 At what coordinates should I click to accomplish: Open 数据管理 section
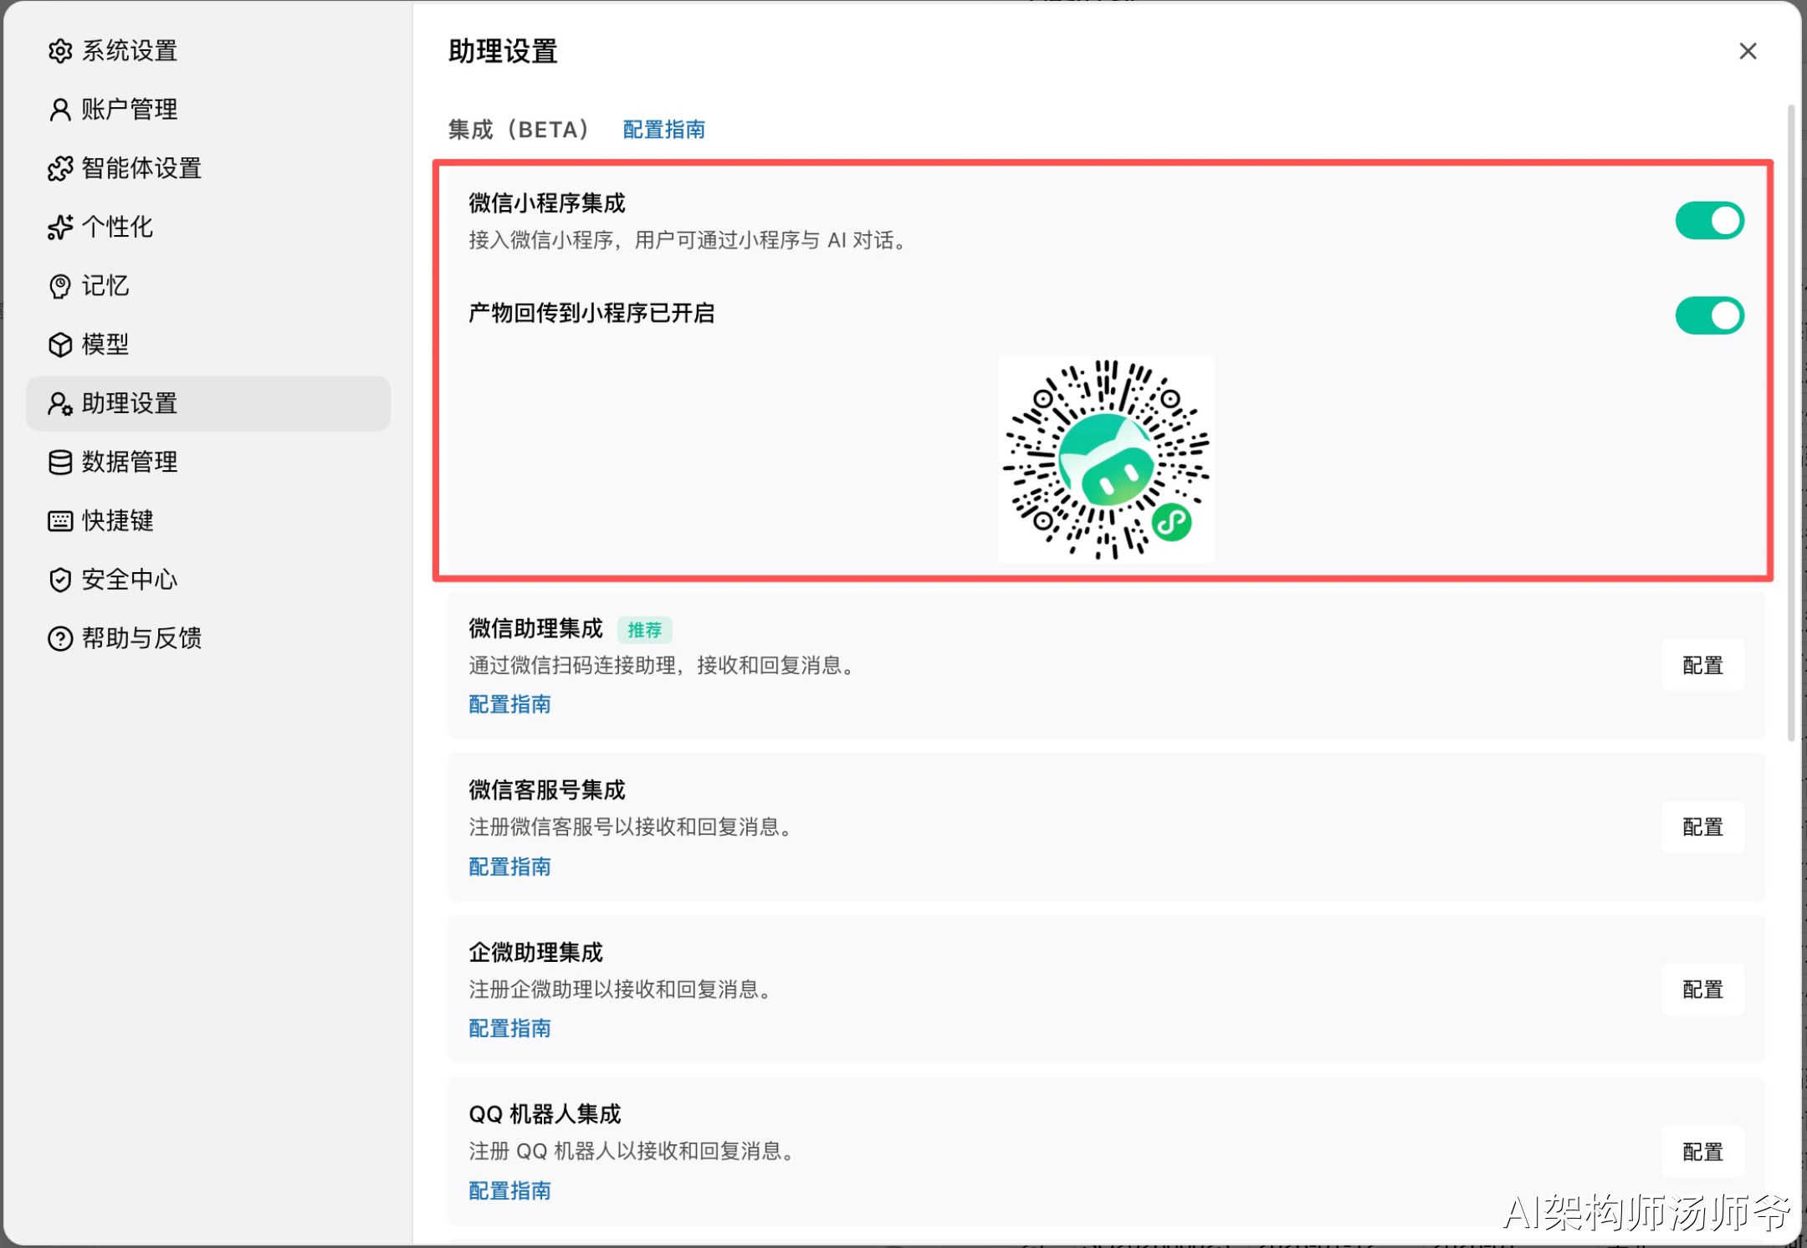[208, 462]
